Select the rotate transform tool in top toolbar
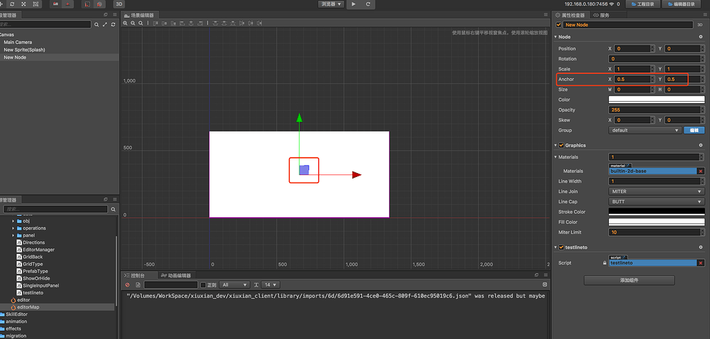710x339 pixels. point(12,4)
